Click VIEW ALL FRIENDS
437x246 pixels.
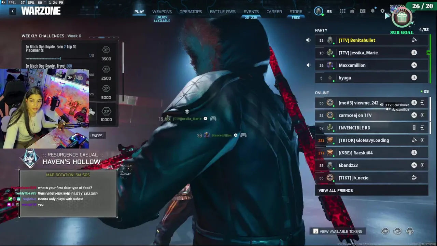point(371,191)
